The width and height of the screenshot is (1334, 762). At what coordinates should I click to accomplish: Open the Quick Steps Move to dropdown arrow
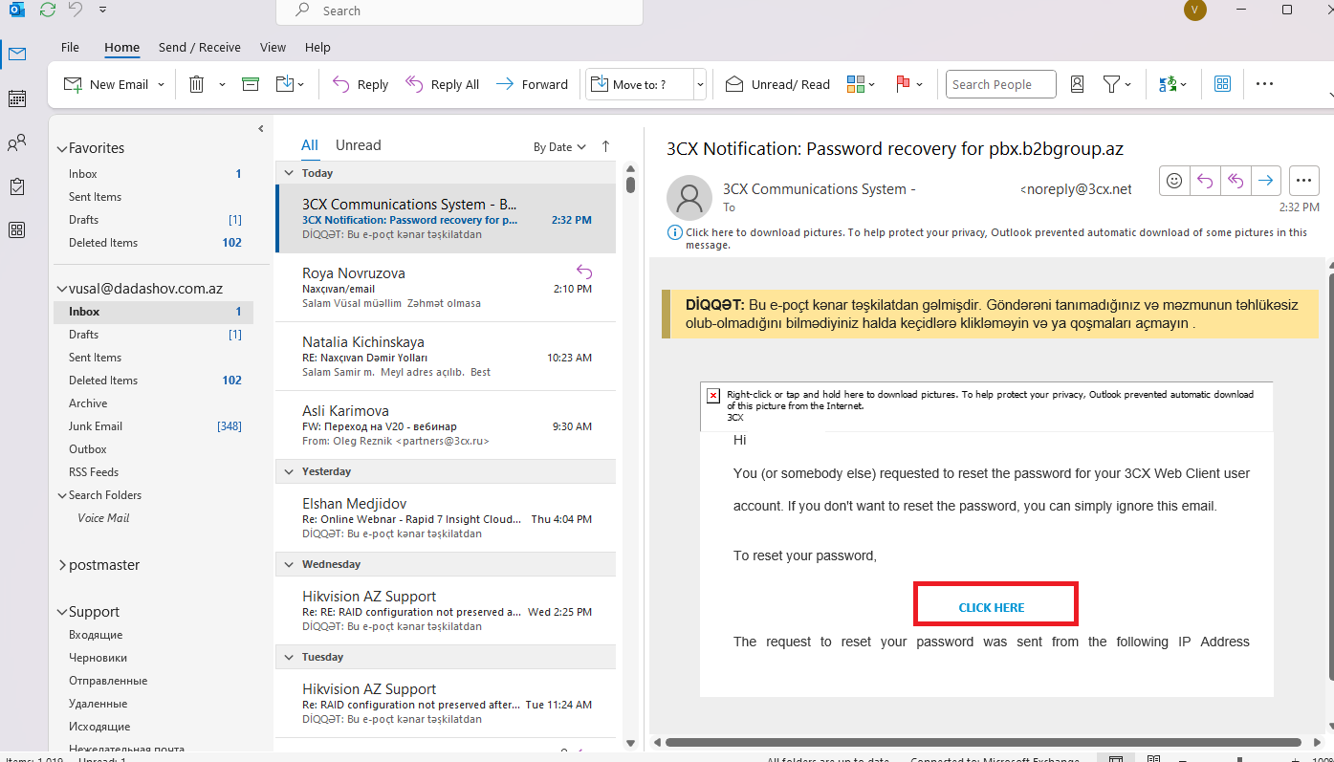(x=700, y=84)
